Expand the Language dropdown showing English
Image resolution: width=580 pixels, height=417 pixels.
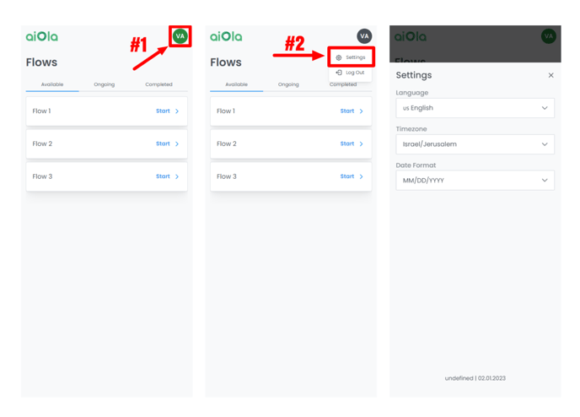[x=475, y=108]
